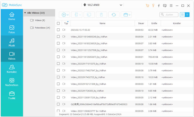Select Videos (8) category
The height and width of the screenshot is (117, 194).
(38, 20)
